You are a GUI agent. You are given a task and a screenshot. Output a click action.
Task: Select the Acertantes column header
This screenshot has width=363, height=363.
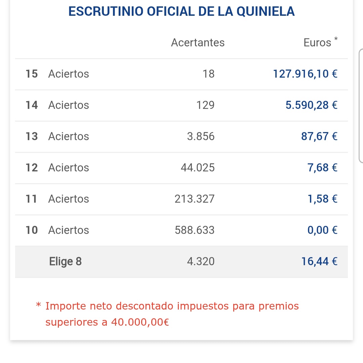coord(198,43)
